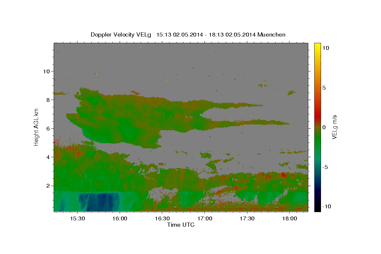
Task: Click the colorbar value 0 label
Action: click(x=324, y=127)
